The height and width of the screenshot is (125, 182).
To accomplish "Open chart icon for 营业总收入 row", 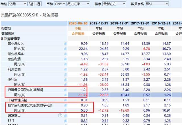I will [65, 43].
